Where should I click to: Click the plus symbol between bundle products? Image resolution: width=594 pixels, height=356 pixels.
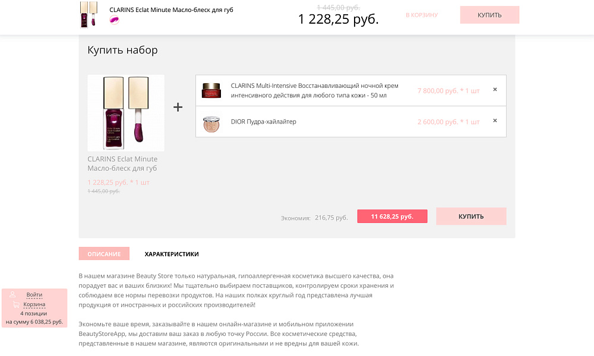[x=176, y=107]
